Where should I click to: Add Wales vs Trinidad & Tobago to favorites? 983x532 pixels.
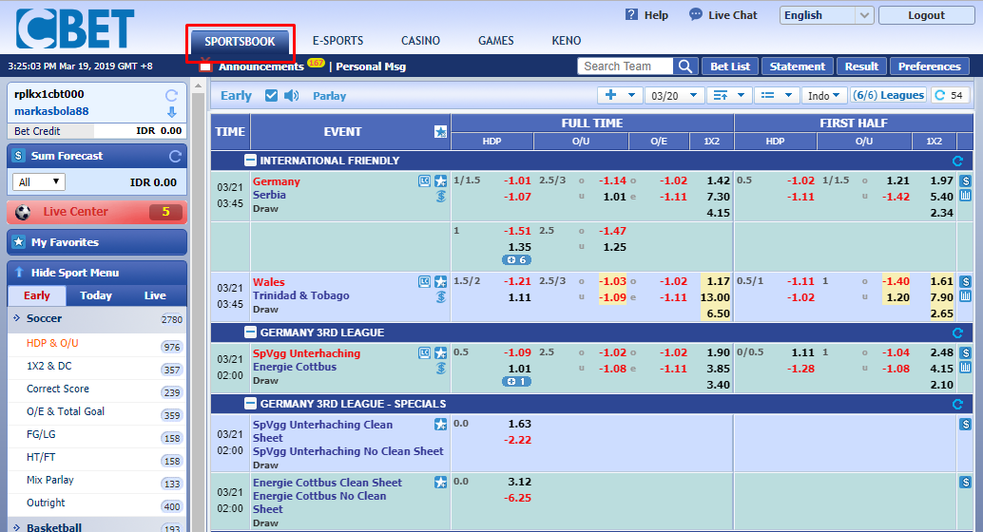point(441,282)
